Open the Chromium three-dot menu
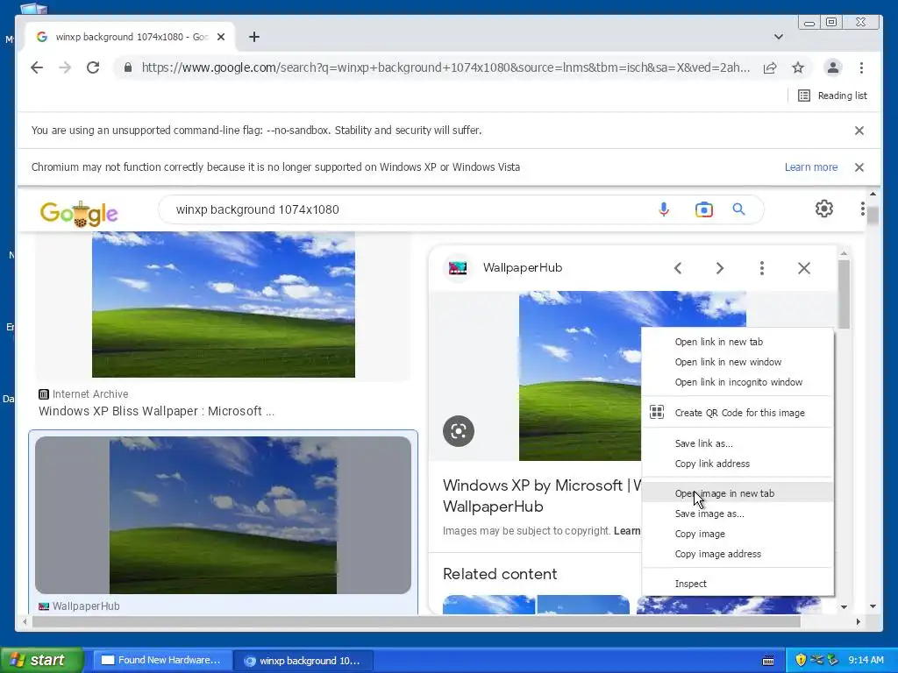The width and height of the screenshot is (898, 673). [861, 67]
